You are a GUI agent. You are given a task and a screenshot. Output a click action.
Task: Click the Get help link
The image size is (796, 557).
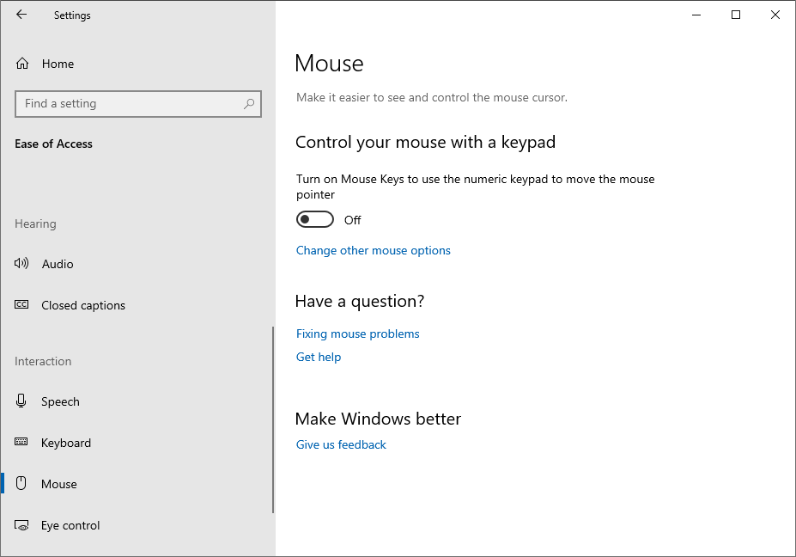319,358
